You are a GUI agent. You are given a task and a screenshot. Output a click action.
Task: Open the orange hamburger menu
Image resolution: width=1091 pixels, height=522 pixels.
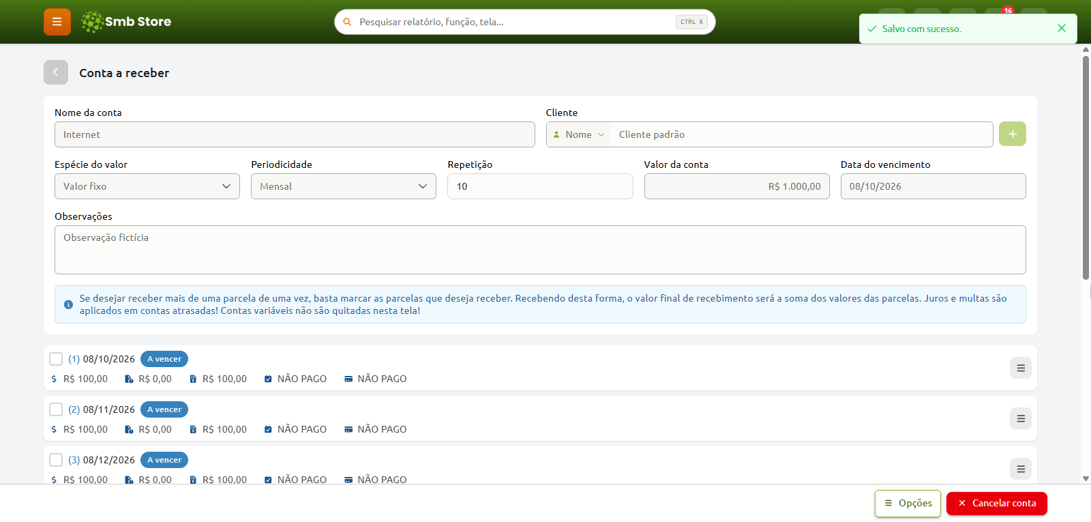pyautogui.click(x=57, y=22)
